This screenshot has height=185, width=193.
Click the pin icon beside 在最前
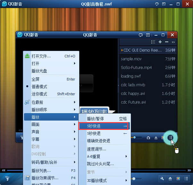[x=27, y=102]
